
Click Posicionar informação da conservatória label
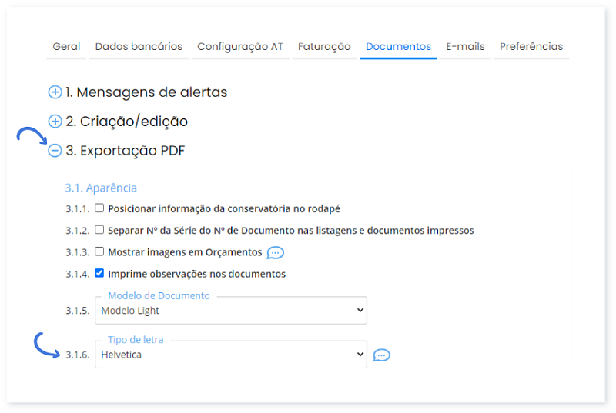(x=224, y=208)
